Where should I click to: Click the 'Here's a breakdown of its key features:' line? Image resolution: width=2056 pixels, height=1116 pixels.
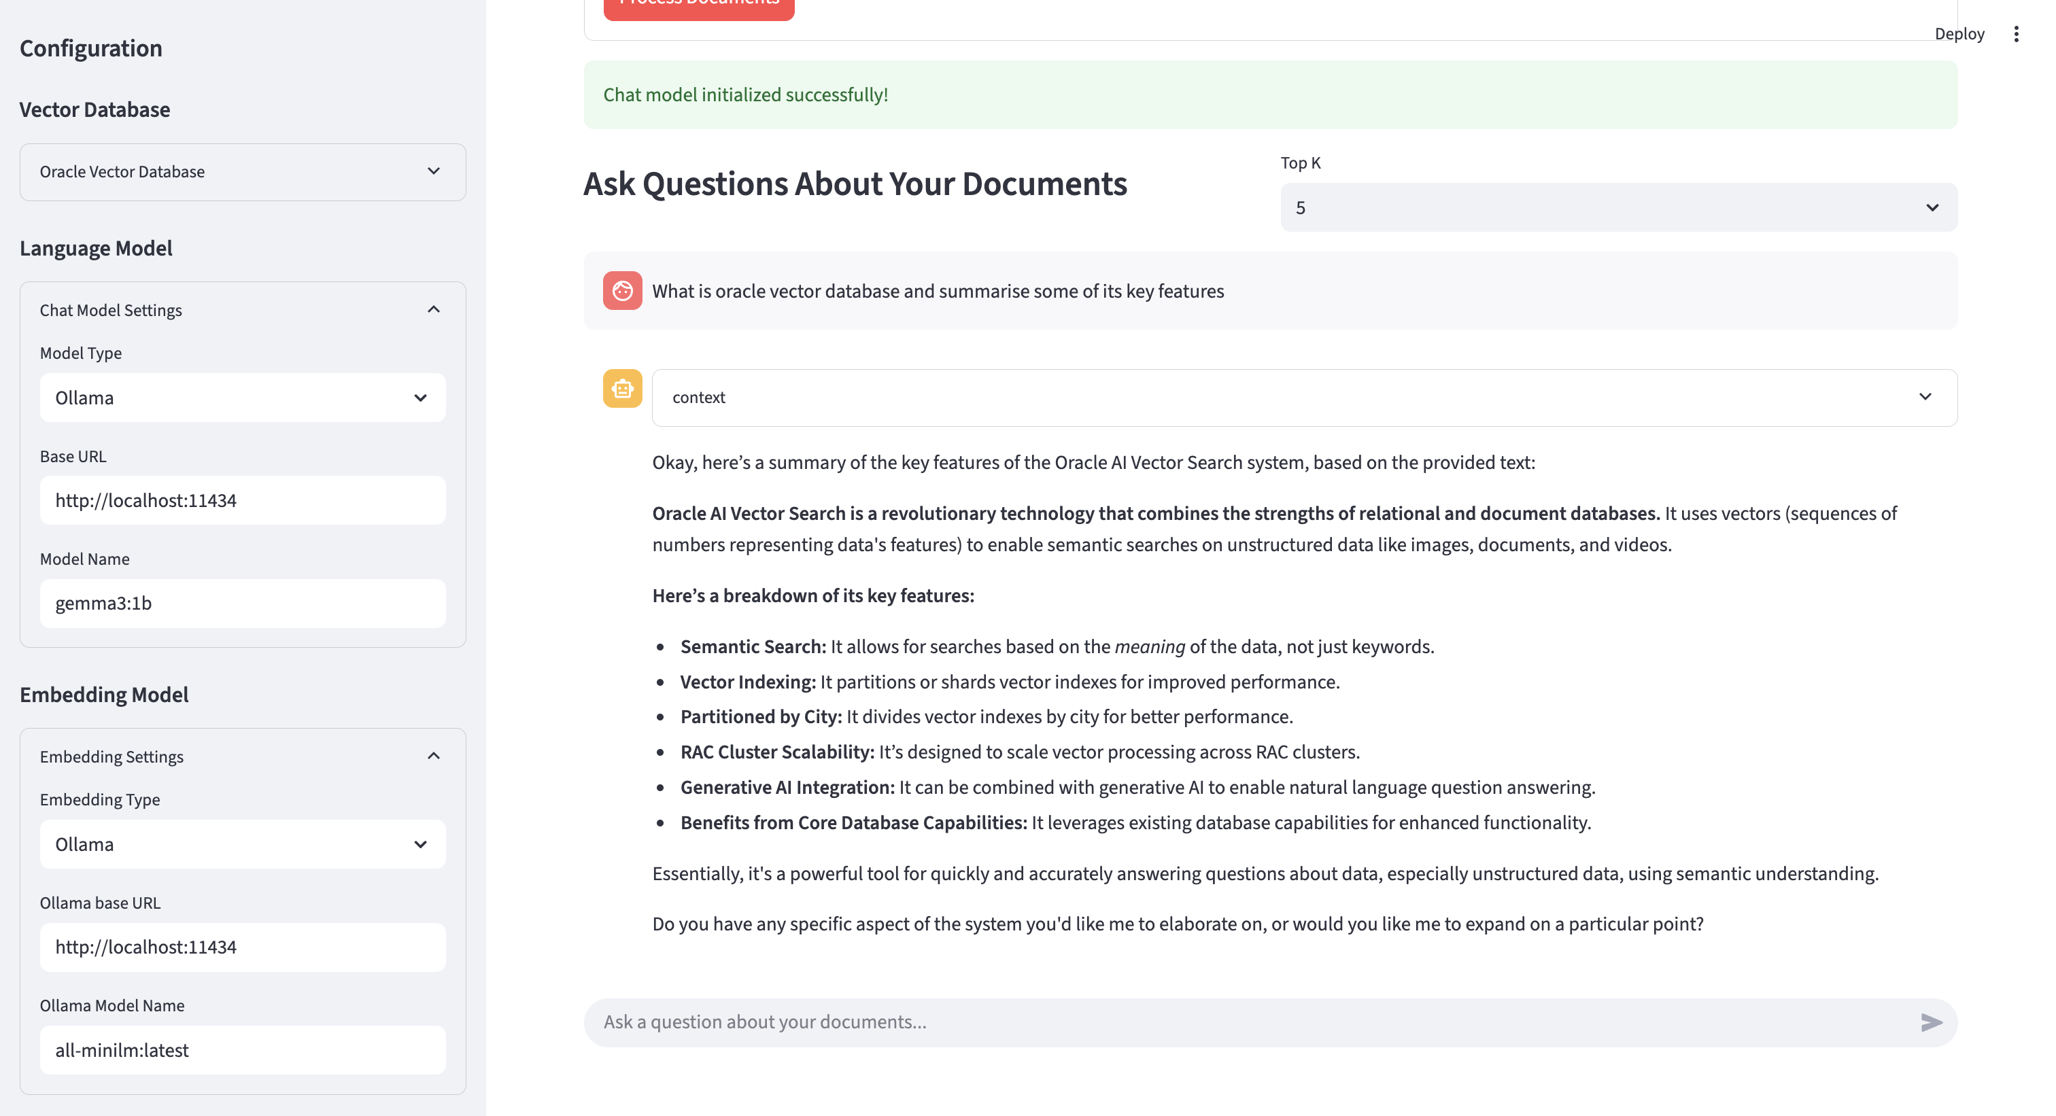(812, 596)
